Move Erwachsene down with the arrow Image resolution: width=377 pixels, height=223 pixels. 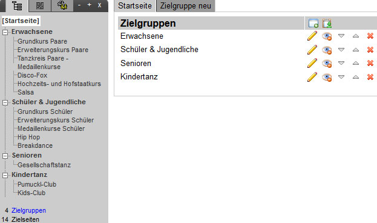(341, 36)
